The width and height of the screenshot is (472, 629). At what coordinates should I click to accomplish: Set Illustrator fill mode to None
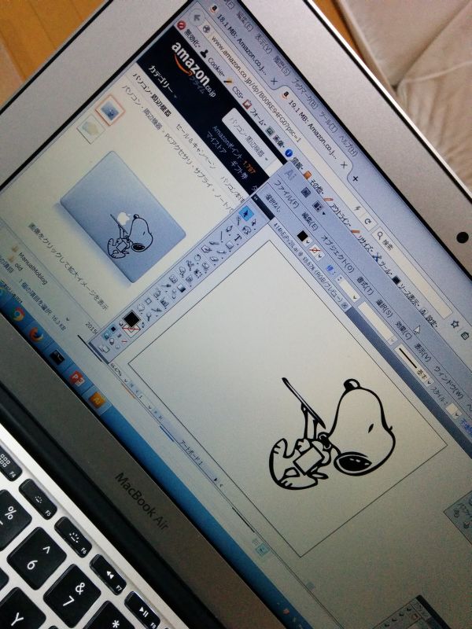tap(124, 341)
